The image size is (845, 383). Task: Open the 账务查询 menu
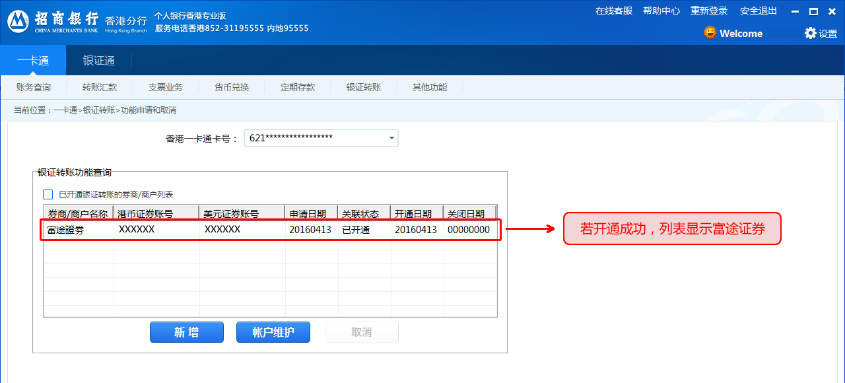34,87
